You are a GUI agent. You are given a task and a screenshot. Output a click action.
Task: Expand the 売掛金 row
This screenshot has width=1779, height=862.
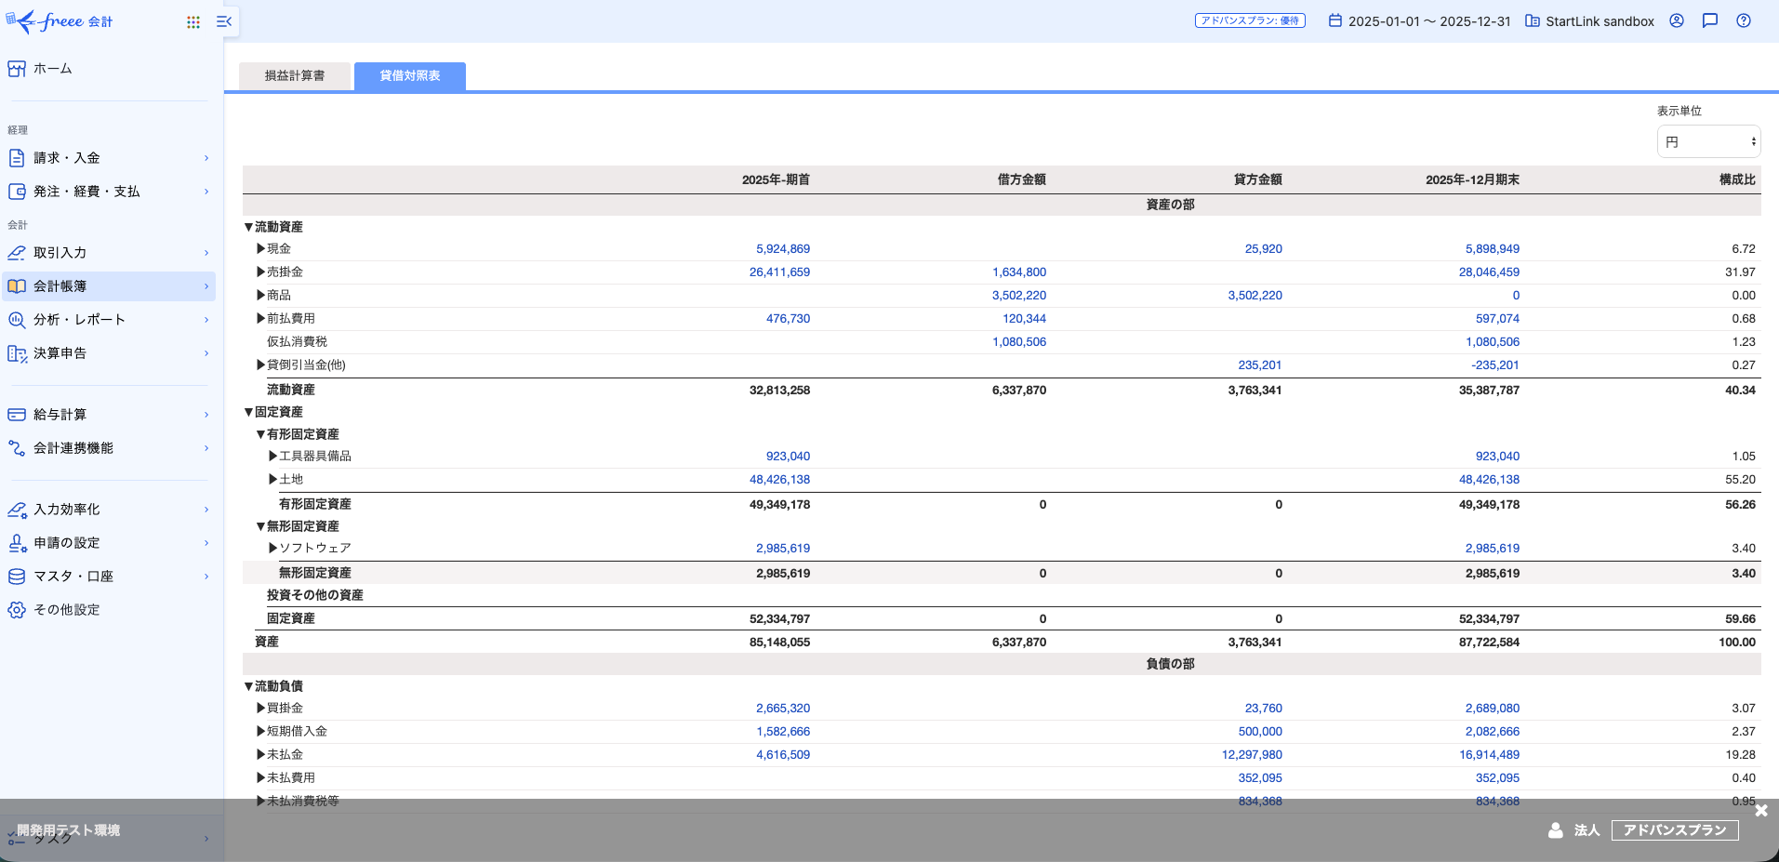[x=261, y=272]
